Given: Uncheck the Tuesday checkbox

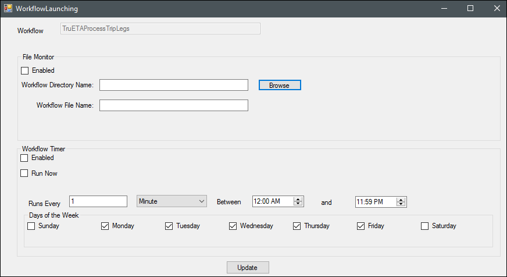Looking at the screenshot, I should 169,226.
